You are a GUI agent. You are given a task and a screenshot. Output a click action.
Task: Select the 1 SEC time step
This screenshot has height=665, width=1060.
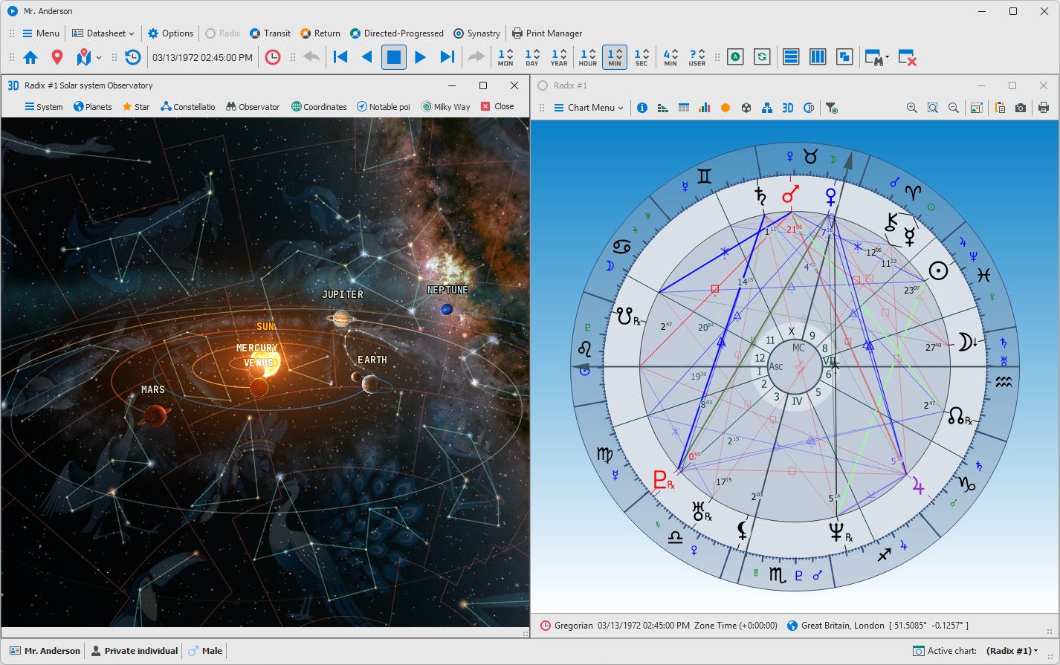[642, 57]
